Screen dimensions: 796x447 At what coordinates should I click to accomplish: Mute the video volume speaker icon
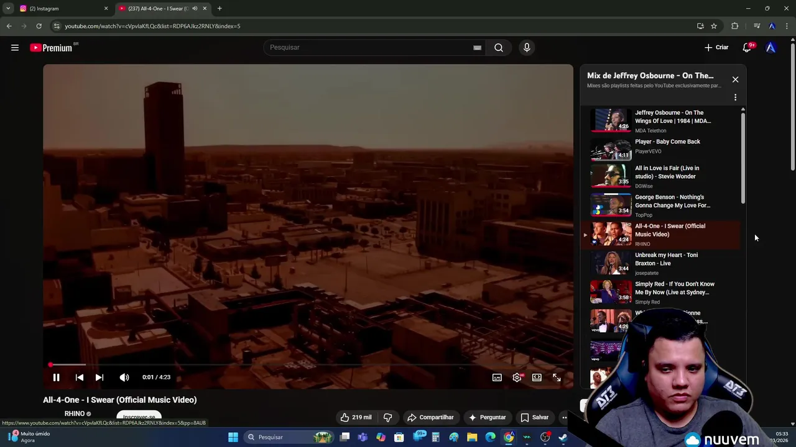124,377
